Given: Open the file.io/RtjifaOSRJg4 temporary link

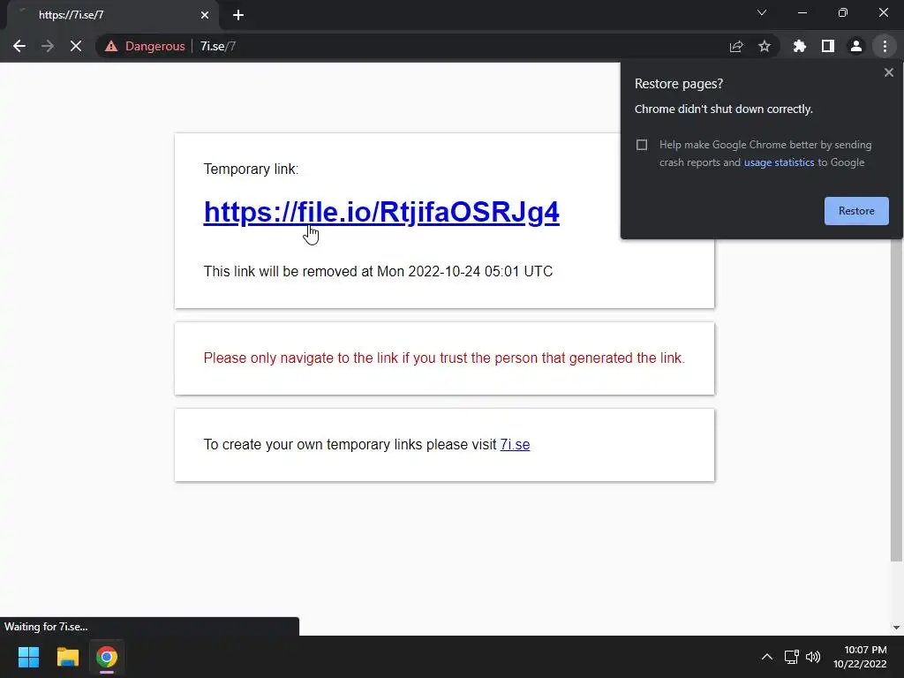Looking at the screenshot, I should [381, 212].
